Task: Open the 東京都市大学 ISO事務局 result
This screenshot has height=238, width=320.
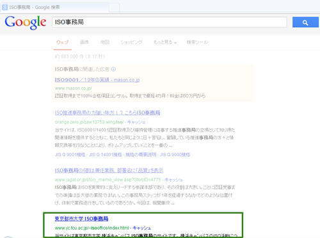Action: tap(81, 219)
